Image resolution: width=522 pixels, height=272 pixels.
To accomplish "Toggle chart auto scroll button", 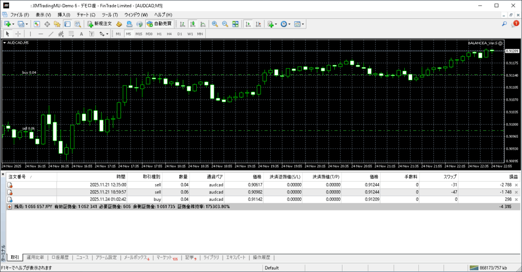I will [247, 24].
